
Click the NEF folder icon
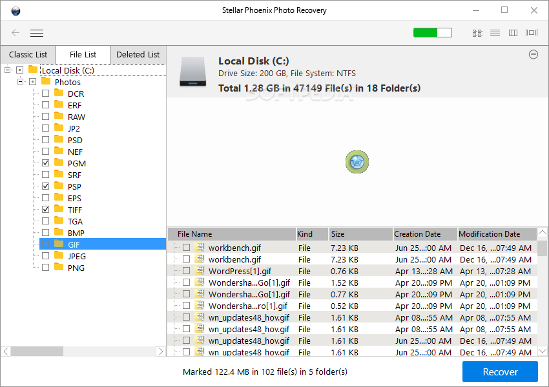[x=59, y=151]
